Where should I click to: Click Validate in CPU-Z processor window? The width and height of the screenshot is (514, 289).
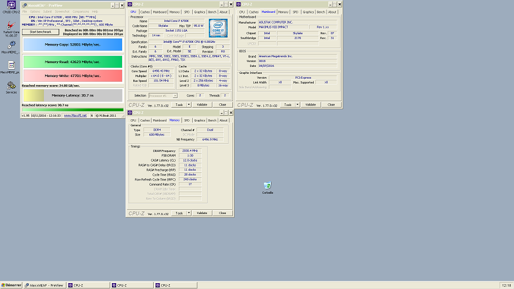coord(202,104)
